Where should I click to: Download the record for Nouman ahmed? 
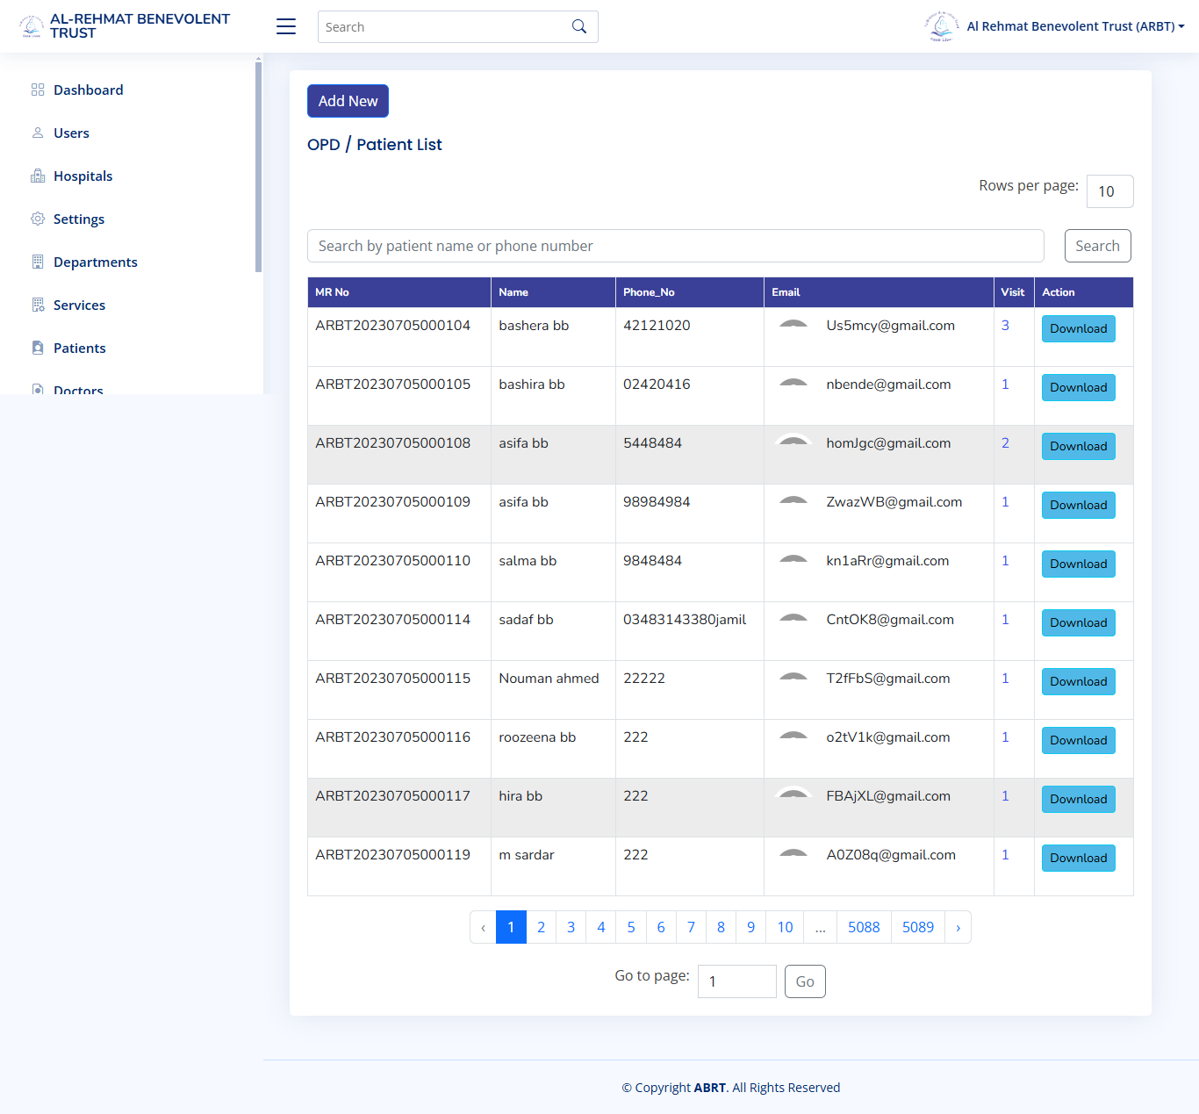click(x=1078, y=681)
